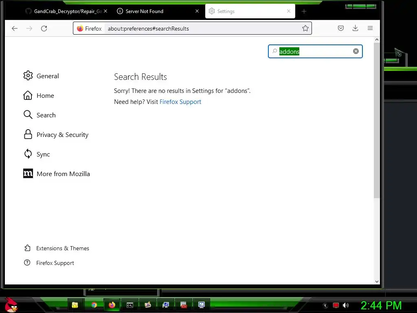
Task: Click the red tray notification icon
Action: (x=336, y=305)
